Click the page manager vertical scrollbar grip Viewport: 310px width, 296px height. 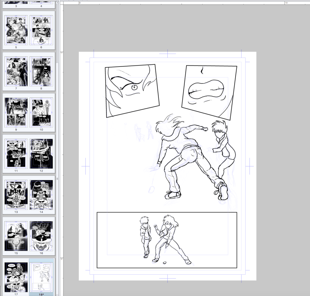click(x=57, y=178)
